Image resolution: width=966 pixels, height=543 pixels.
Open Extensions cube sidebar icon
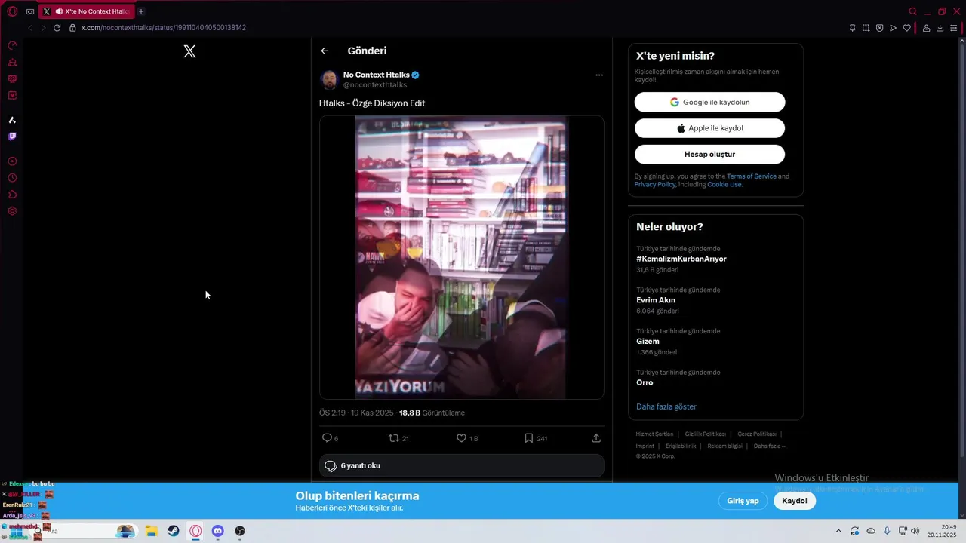pyautogui.click(x=12, y=195)
